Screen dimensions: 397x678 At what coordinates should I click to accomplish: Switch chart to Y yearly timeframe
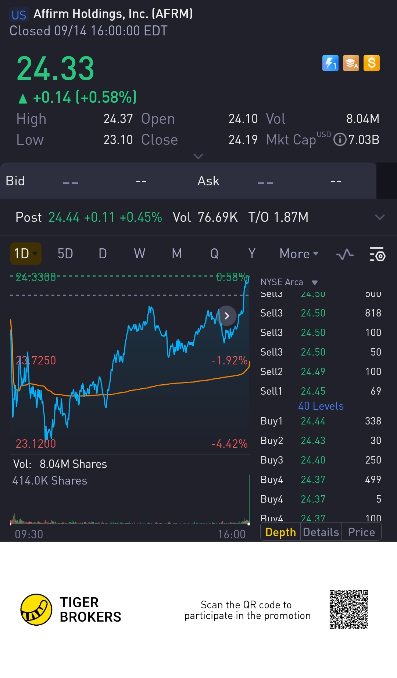click(252, 254)
